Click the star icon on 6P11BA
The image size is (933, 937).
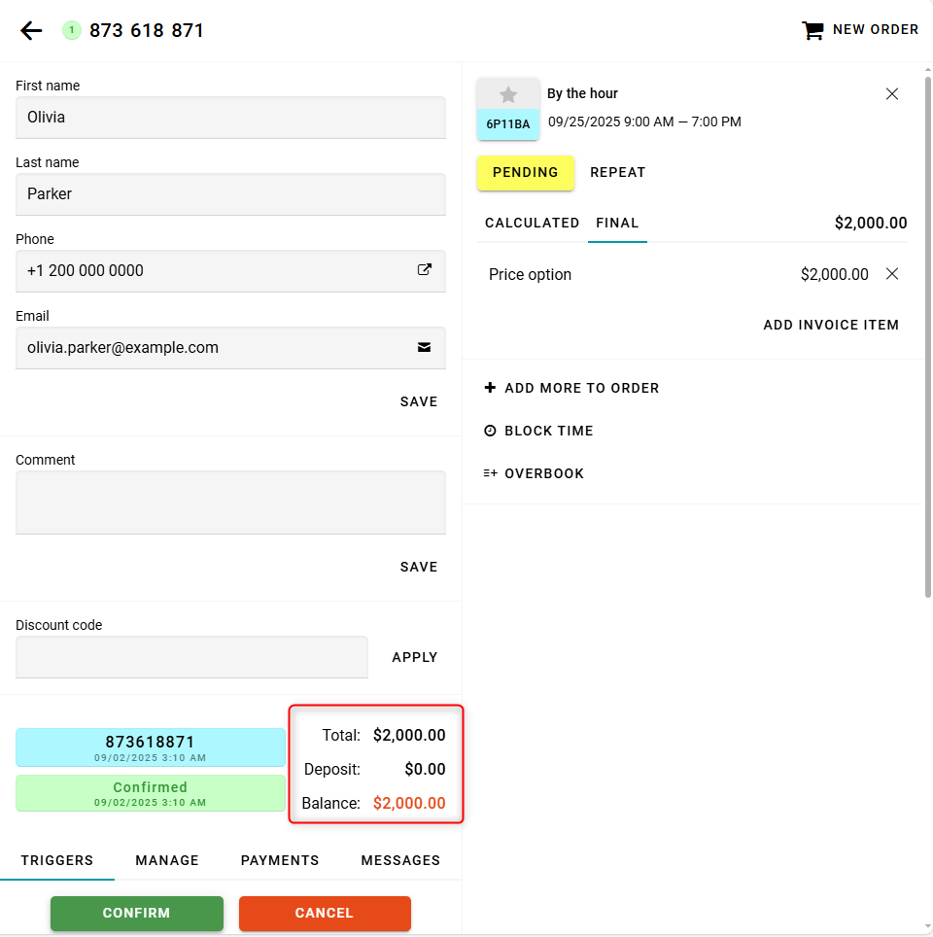click(508, 94)
